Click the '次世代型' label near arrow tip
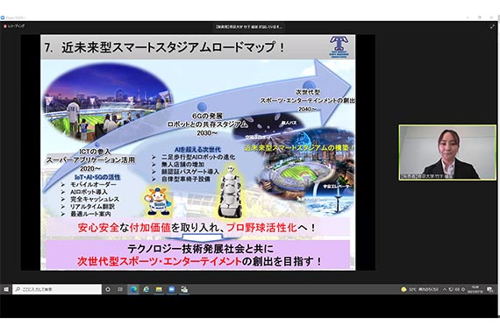 (x=307, y=92)
